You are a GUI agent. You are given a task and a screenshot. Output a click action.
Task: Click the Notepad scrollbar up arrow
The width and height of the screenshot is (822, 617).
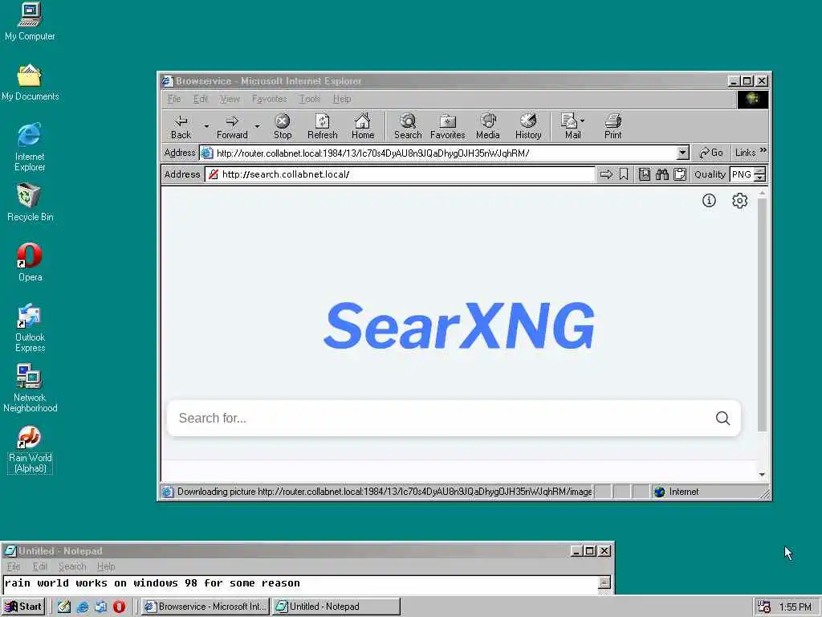(x=604, y=582)
